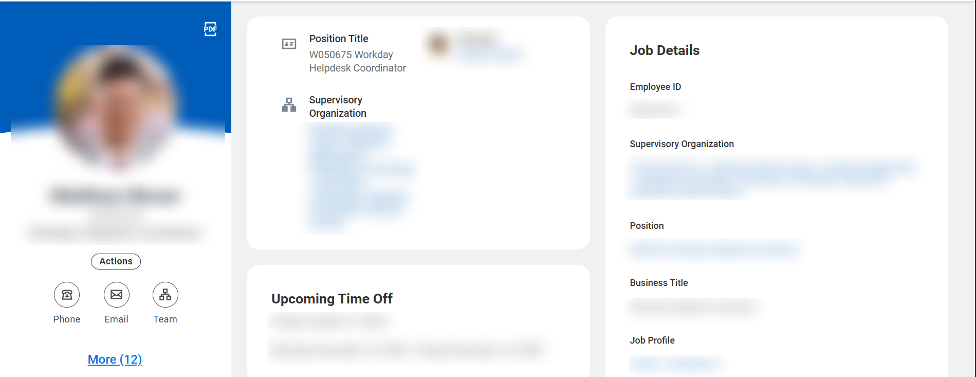Click the PDF export icon
976x377 pixels.
(210, 29)
